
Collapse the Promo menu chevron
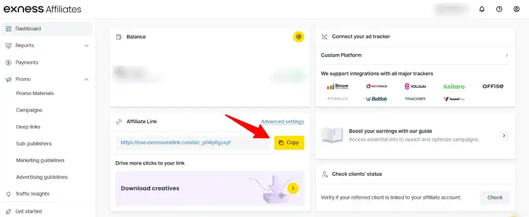[x=86, y=79]
